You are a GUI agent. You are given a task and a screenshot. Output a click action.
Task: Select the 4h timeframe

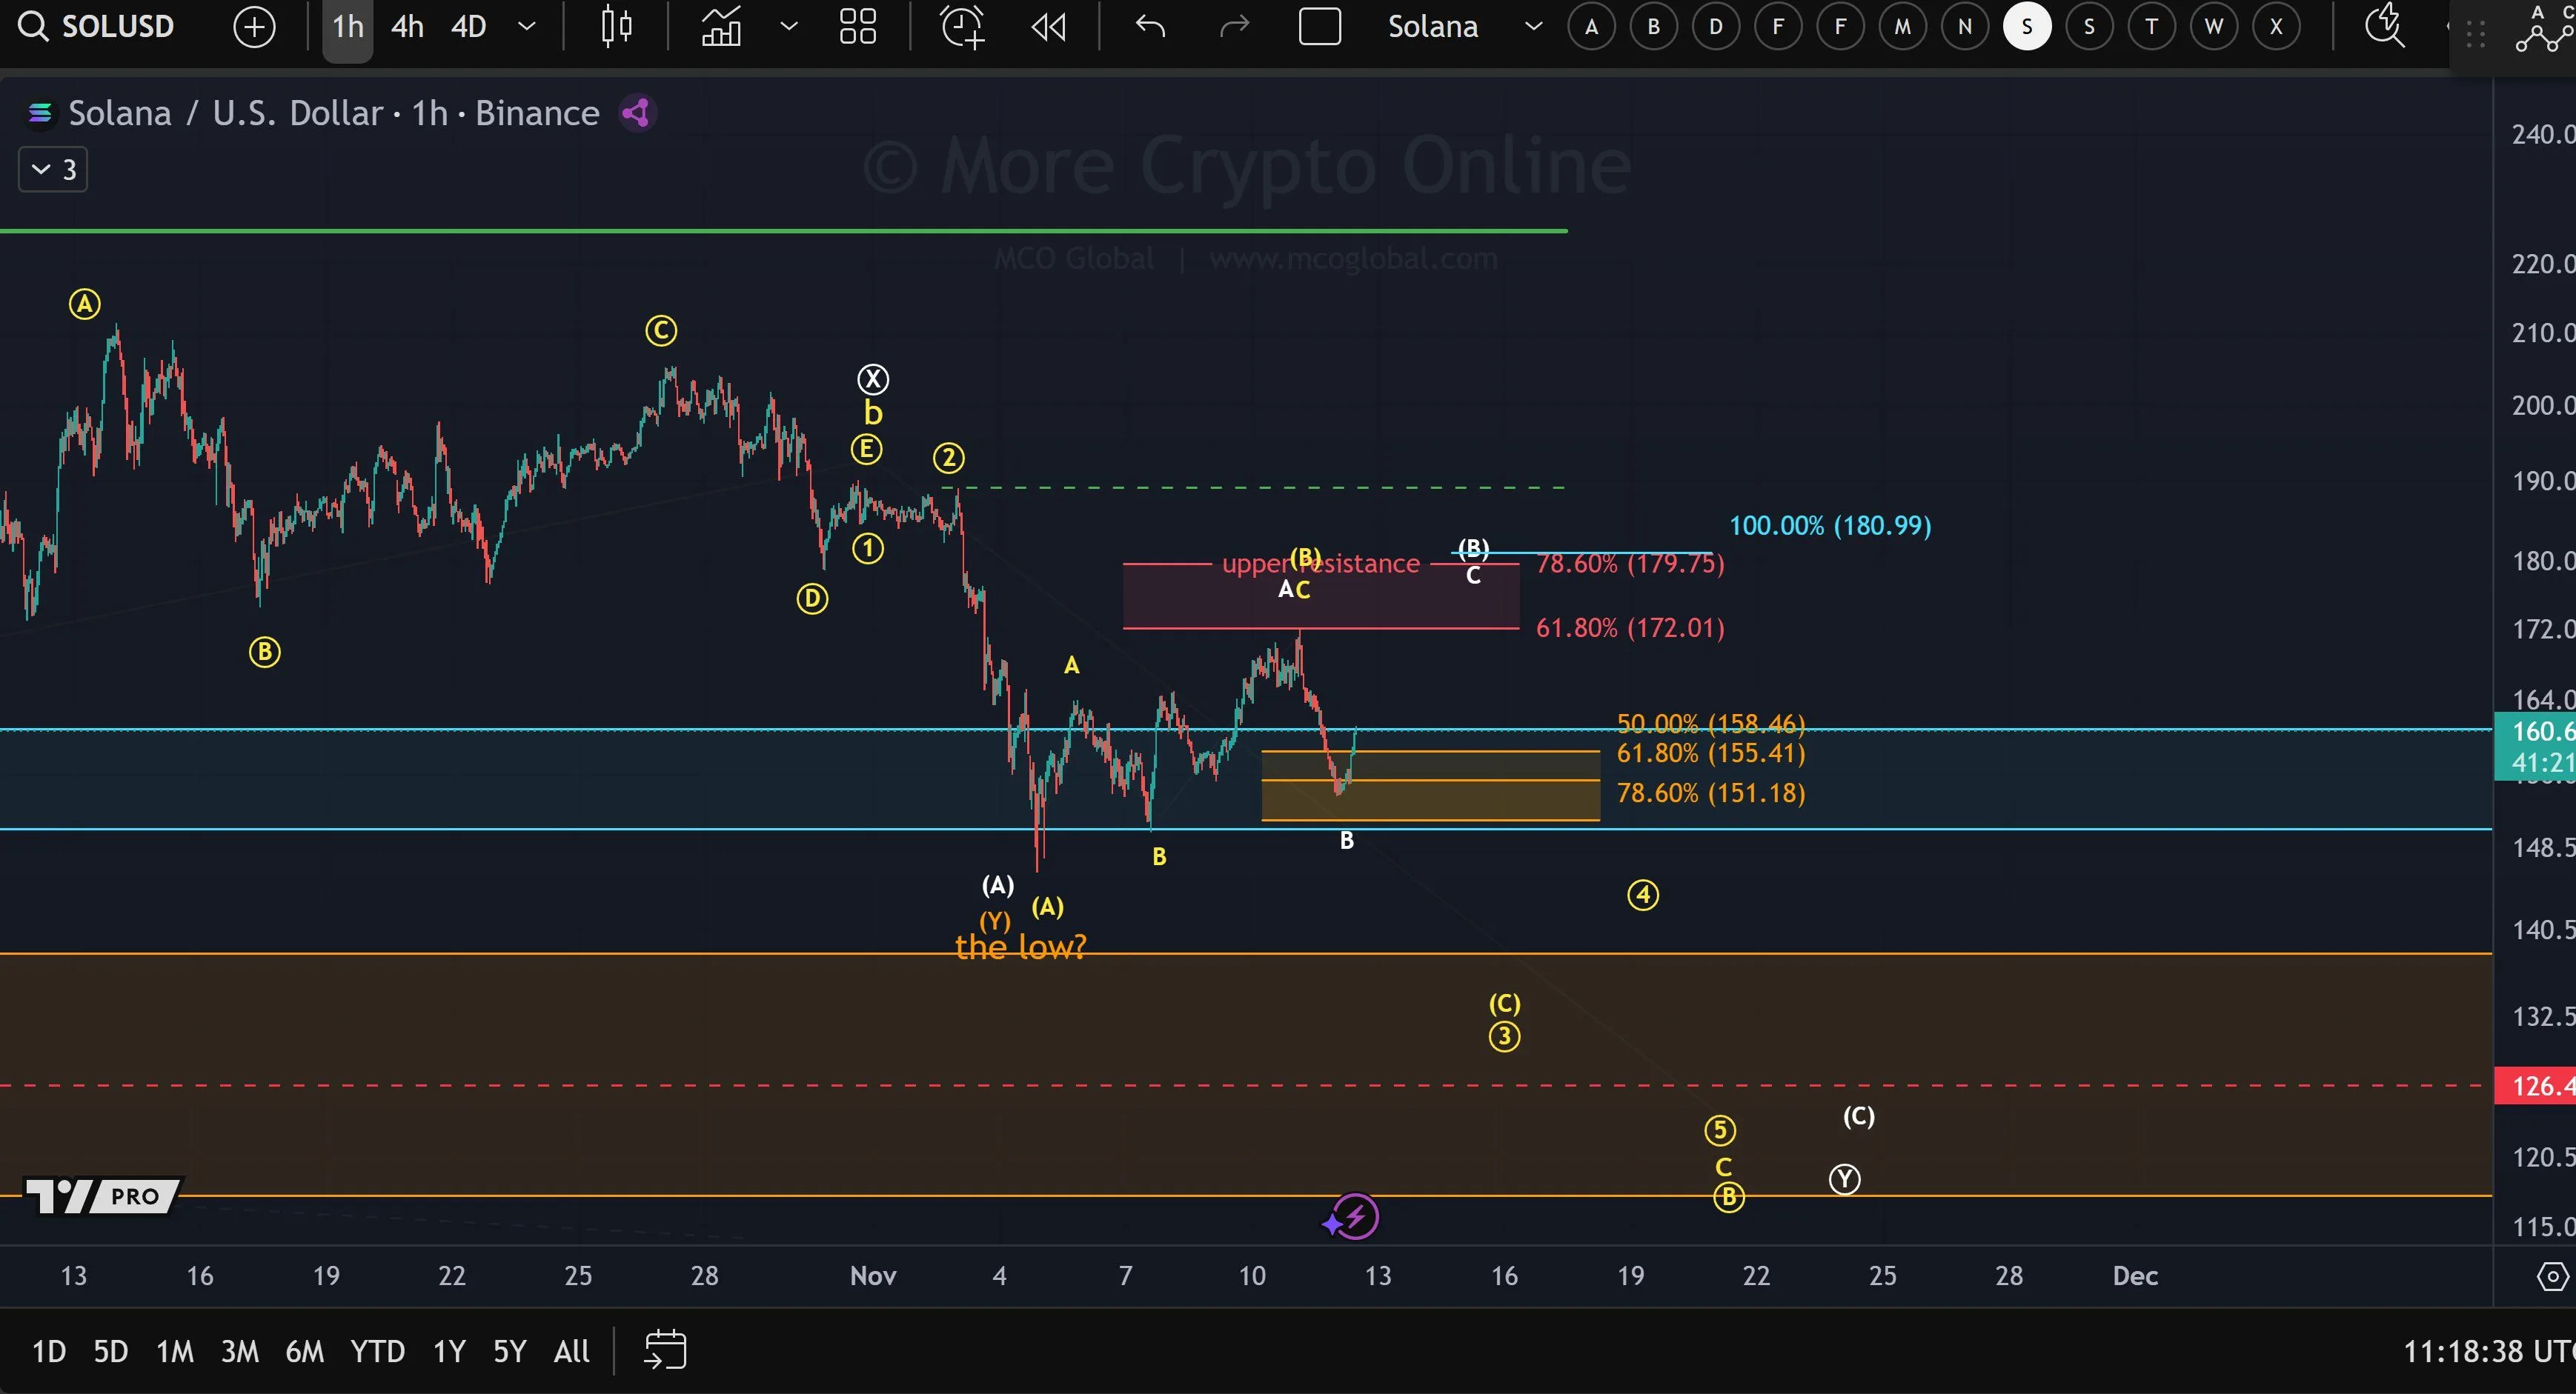407,27
